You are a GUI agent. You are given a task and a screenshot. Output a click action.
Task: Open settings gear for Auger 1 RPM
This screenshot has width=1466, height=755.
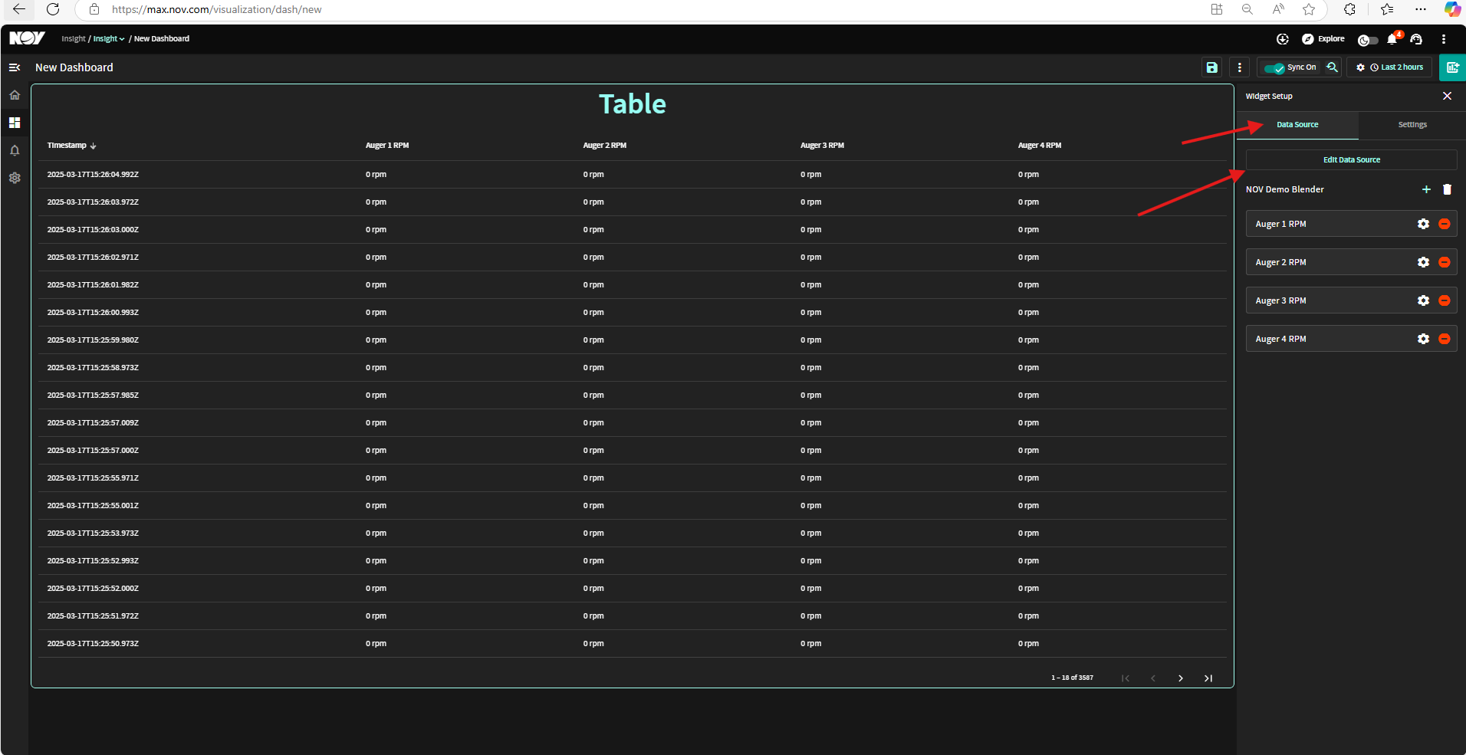click(x=1423, y=224)
